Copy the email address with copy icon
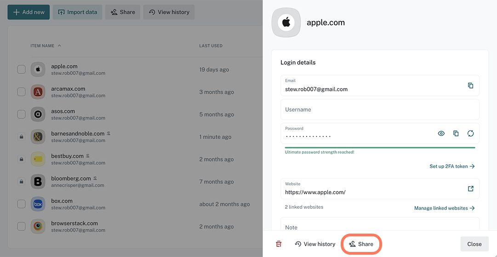This screenshot has width=497, height=257. 471,85
